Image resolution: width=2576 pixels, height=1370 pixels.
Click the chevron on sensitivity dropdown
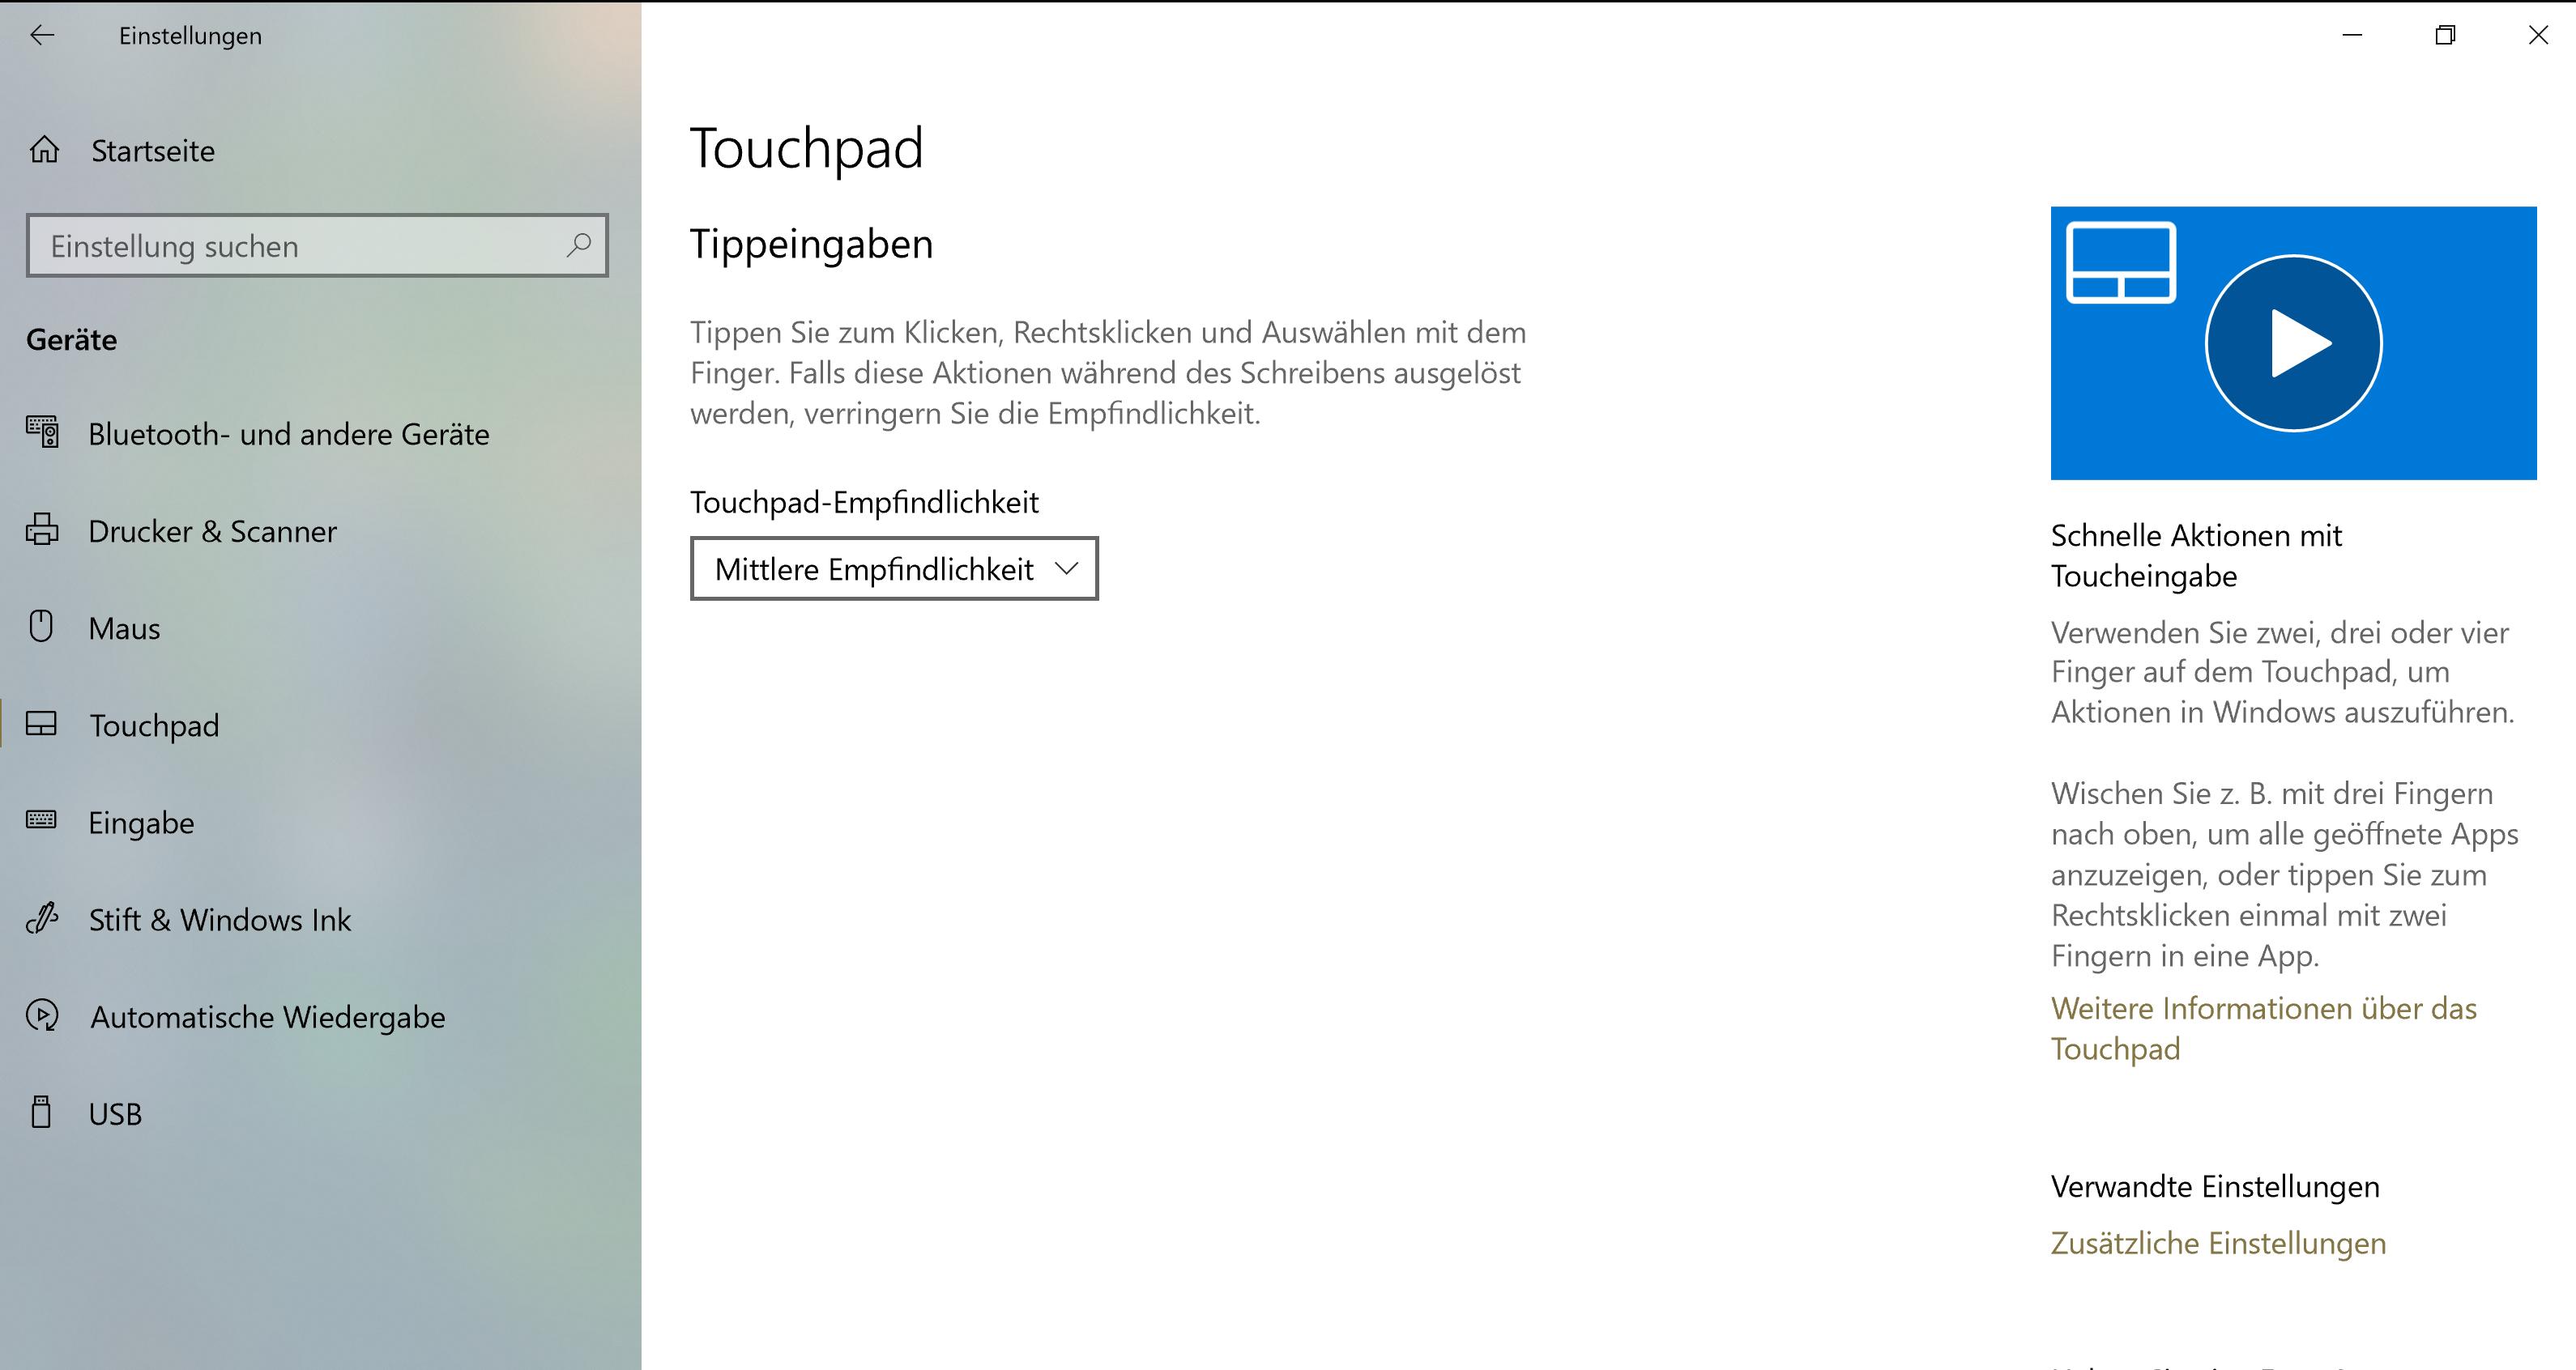pos(1067,568)
